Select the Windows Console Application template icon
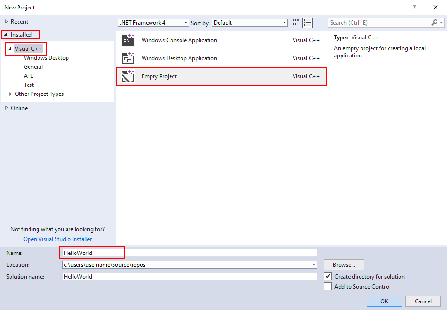The width and height of the screenshot is (447, 310). point(128,40)
